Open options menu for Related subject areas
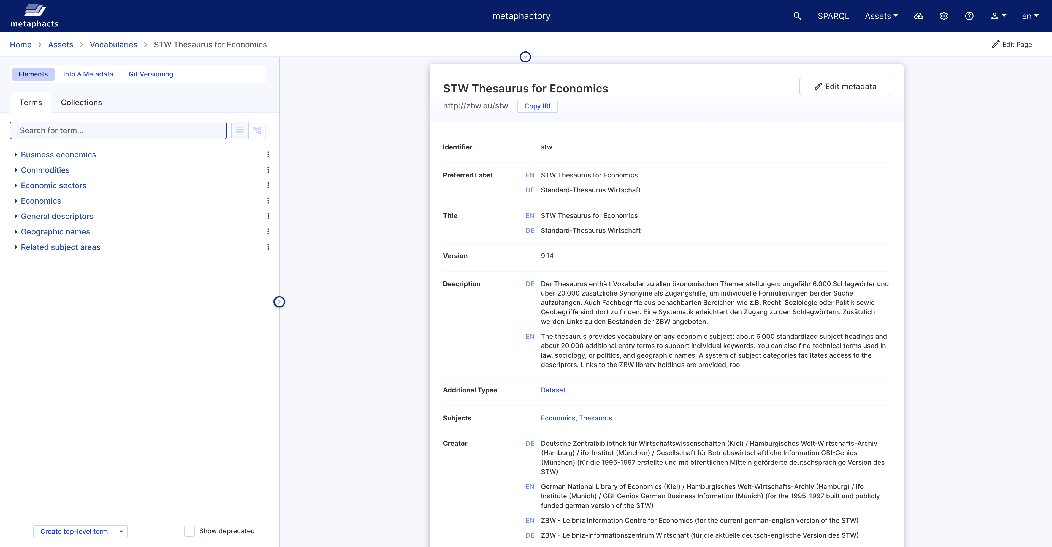This screenshot has width=1052, height=547. [x=268, y=247]
